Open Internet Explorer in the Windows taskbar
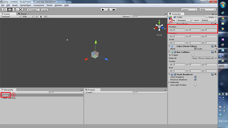This screenshot has width=228, height=128. click(x=223, y=13)
